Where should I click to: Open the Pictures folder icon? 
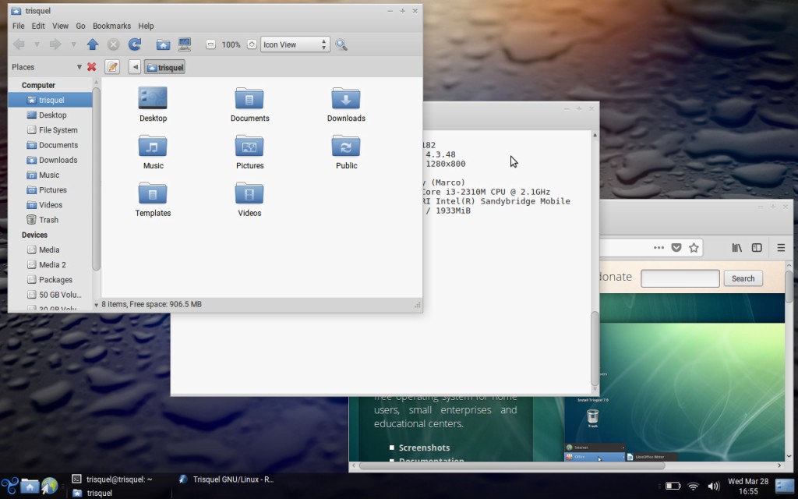click(249, 146)
